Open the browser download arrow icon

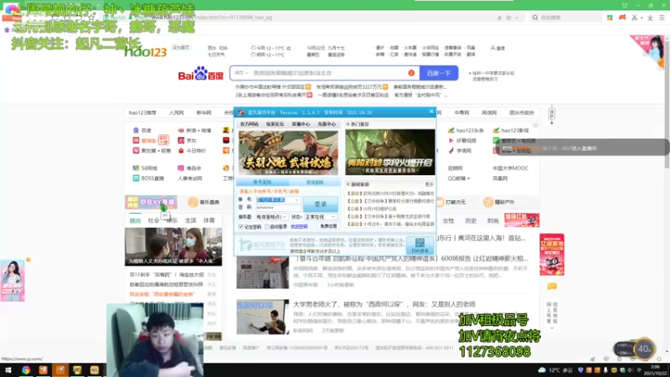(650, 18)
